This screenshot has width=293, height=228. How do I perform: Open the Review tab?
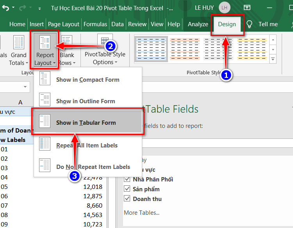(137, 24)
